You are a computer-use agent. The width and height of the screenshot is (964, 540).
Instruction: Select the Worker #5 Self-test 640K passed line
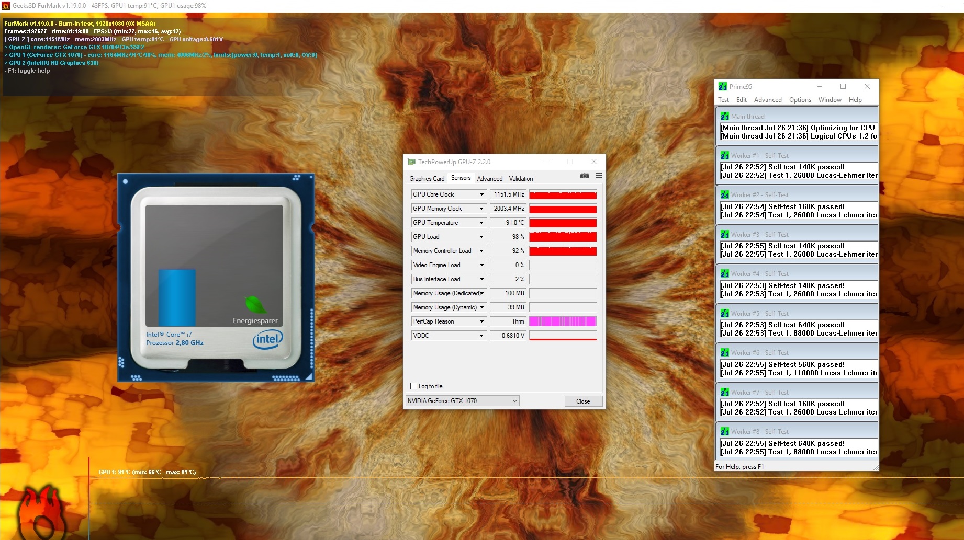(782, 325)
